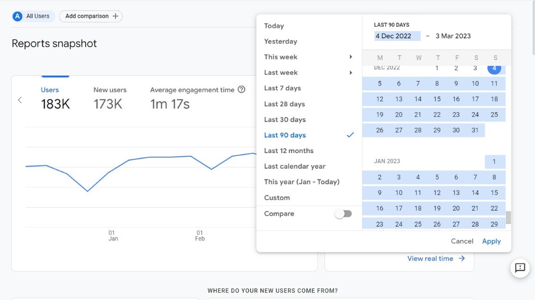Open the help icon beside Average engagement time
The image size is (535, 300).
pyautogui.click(x=242, y=89)
